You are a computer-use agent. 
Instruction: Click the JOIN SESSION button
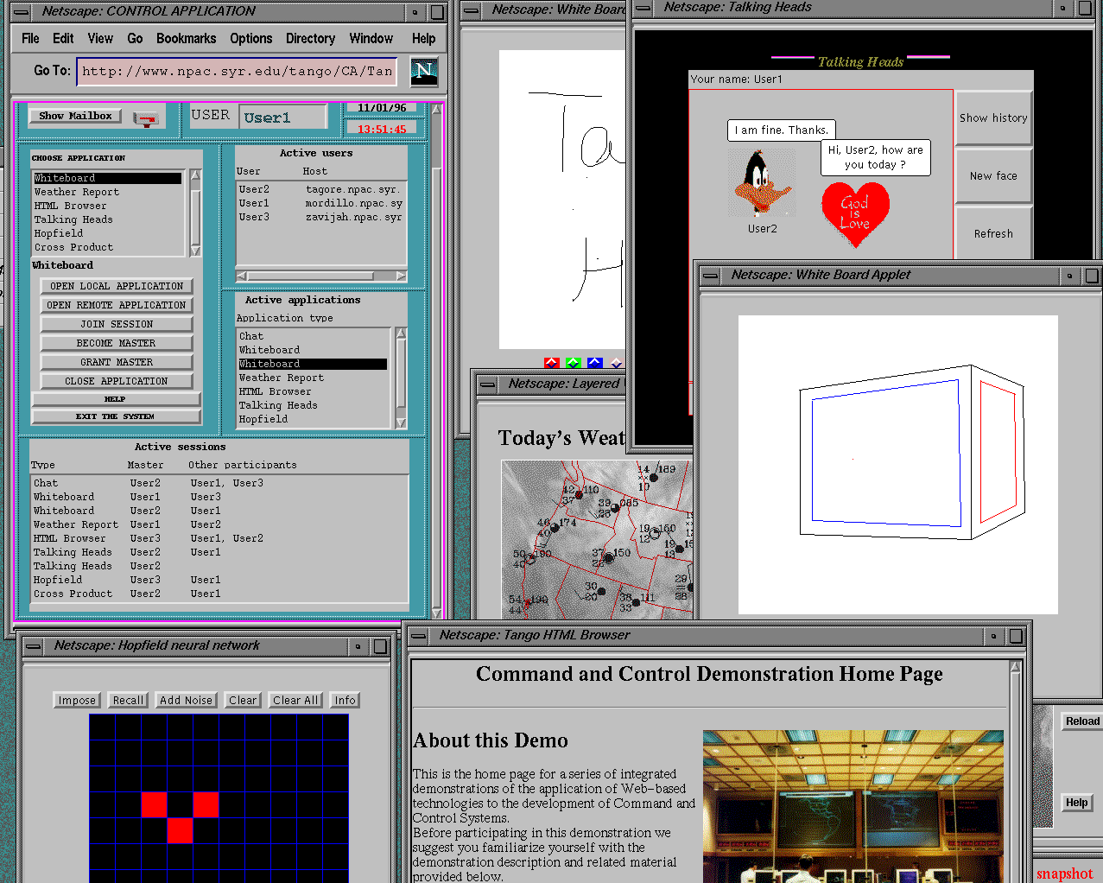pyautogui.click(x=117, y=324)
